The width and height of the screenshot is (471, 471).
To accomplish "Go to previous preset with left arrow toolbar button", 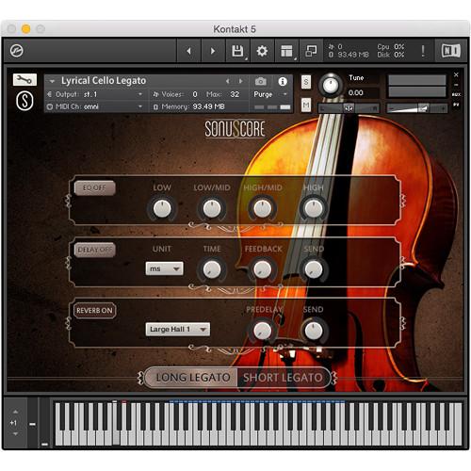I will [x=189, y=51].
